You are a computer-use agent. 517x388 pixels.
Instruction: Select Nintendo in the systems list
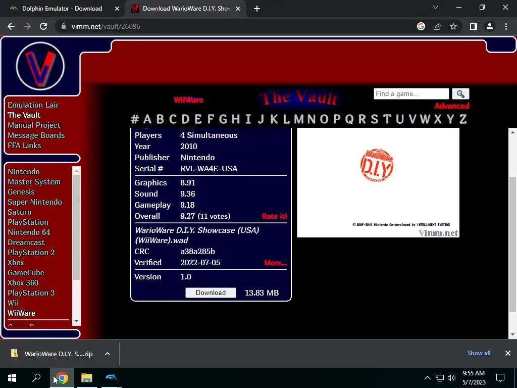tap(24, 172)
